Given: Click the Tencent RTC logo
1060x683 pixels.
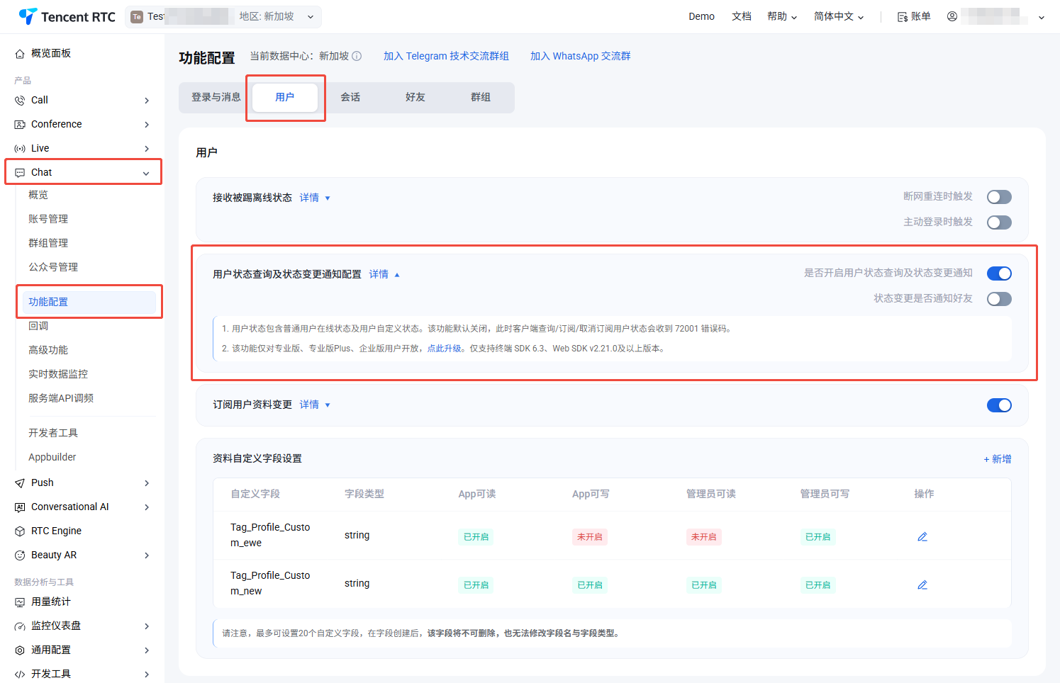Looking at the screenshot, I should pos(67,16).
